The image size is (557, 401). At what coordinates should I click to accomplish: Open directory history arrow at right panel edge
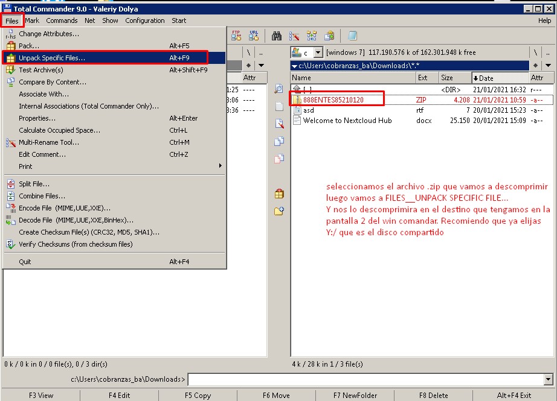(x=548, y=65)
